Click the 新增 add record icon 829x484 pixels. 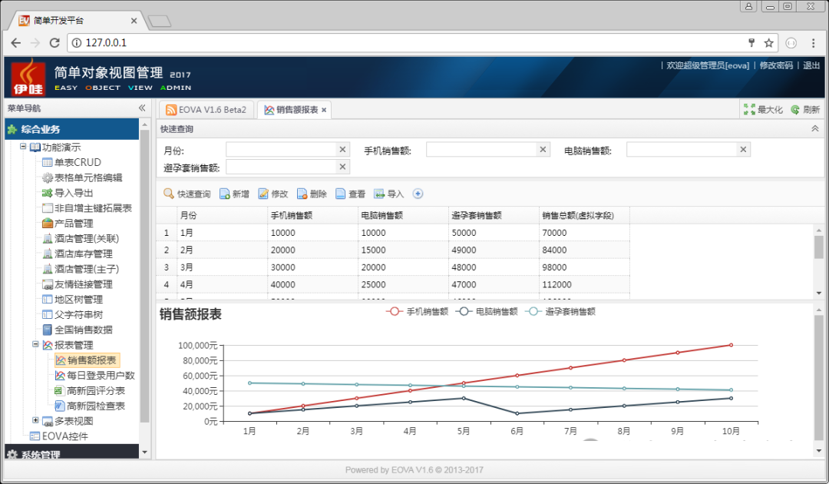click(225, 194)
